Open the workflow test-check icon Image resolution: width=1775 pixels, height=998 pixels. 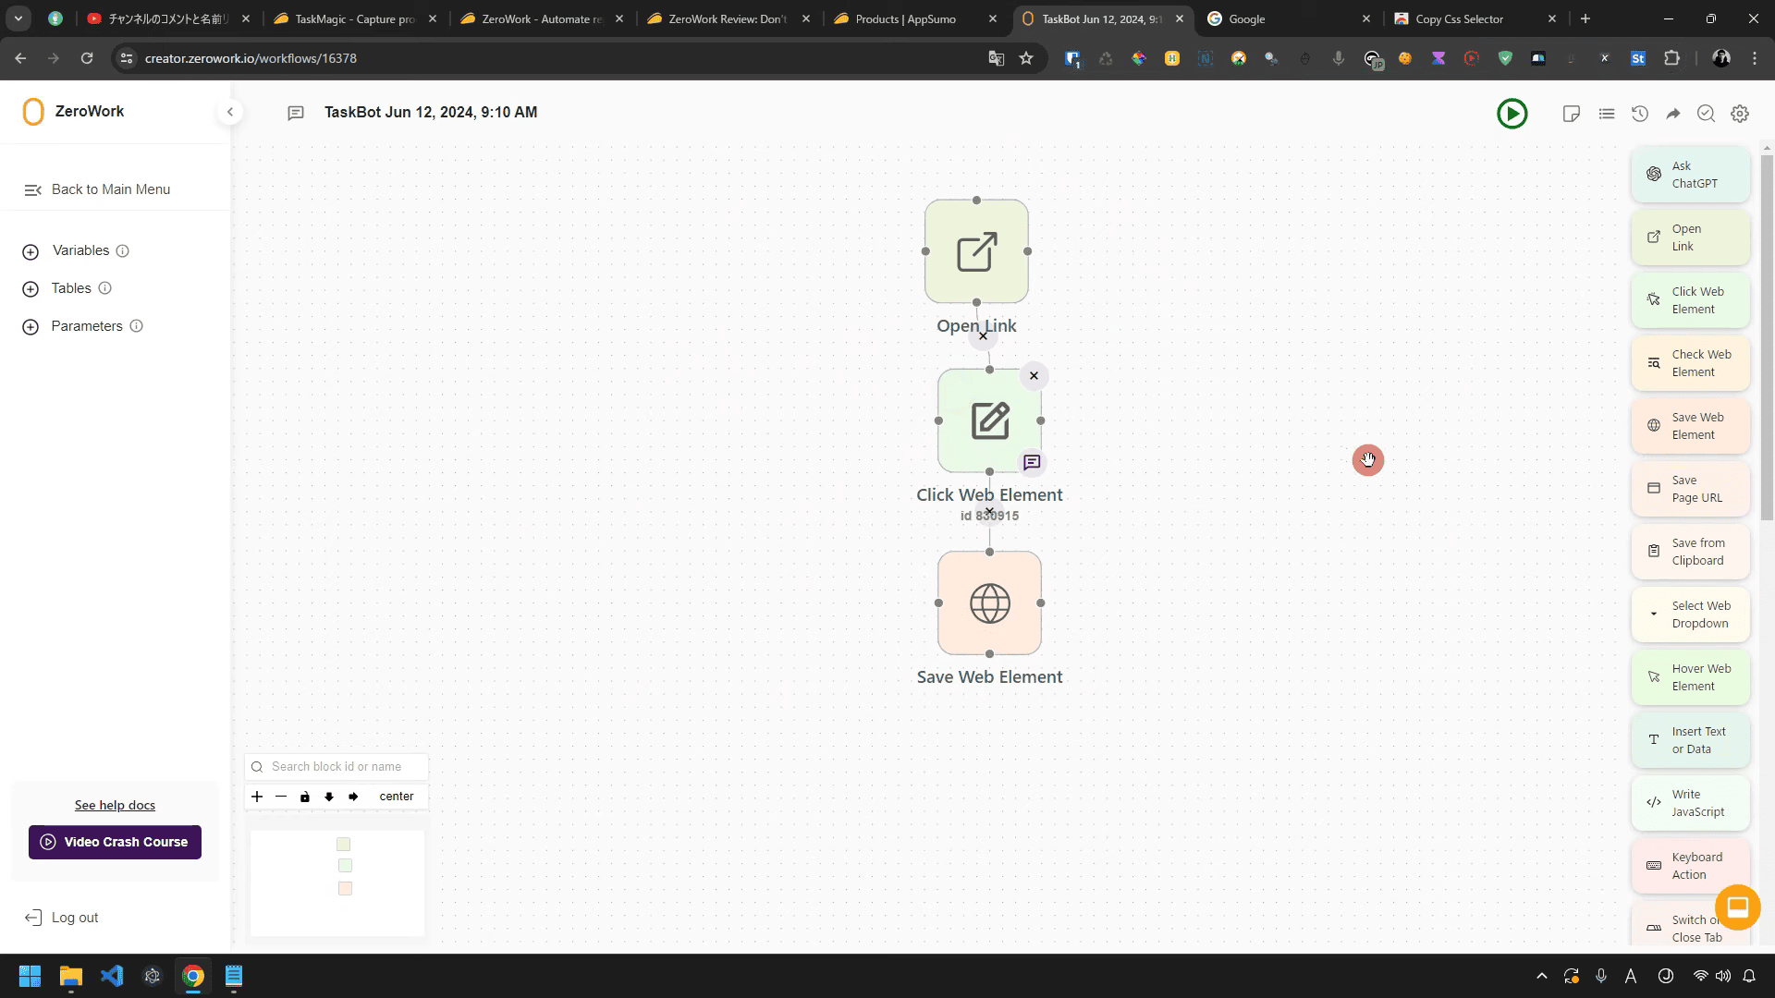pos(1706,113)
